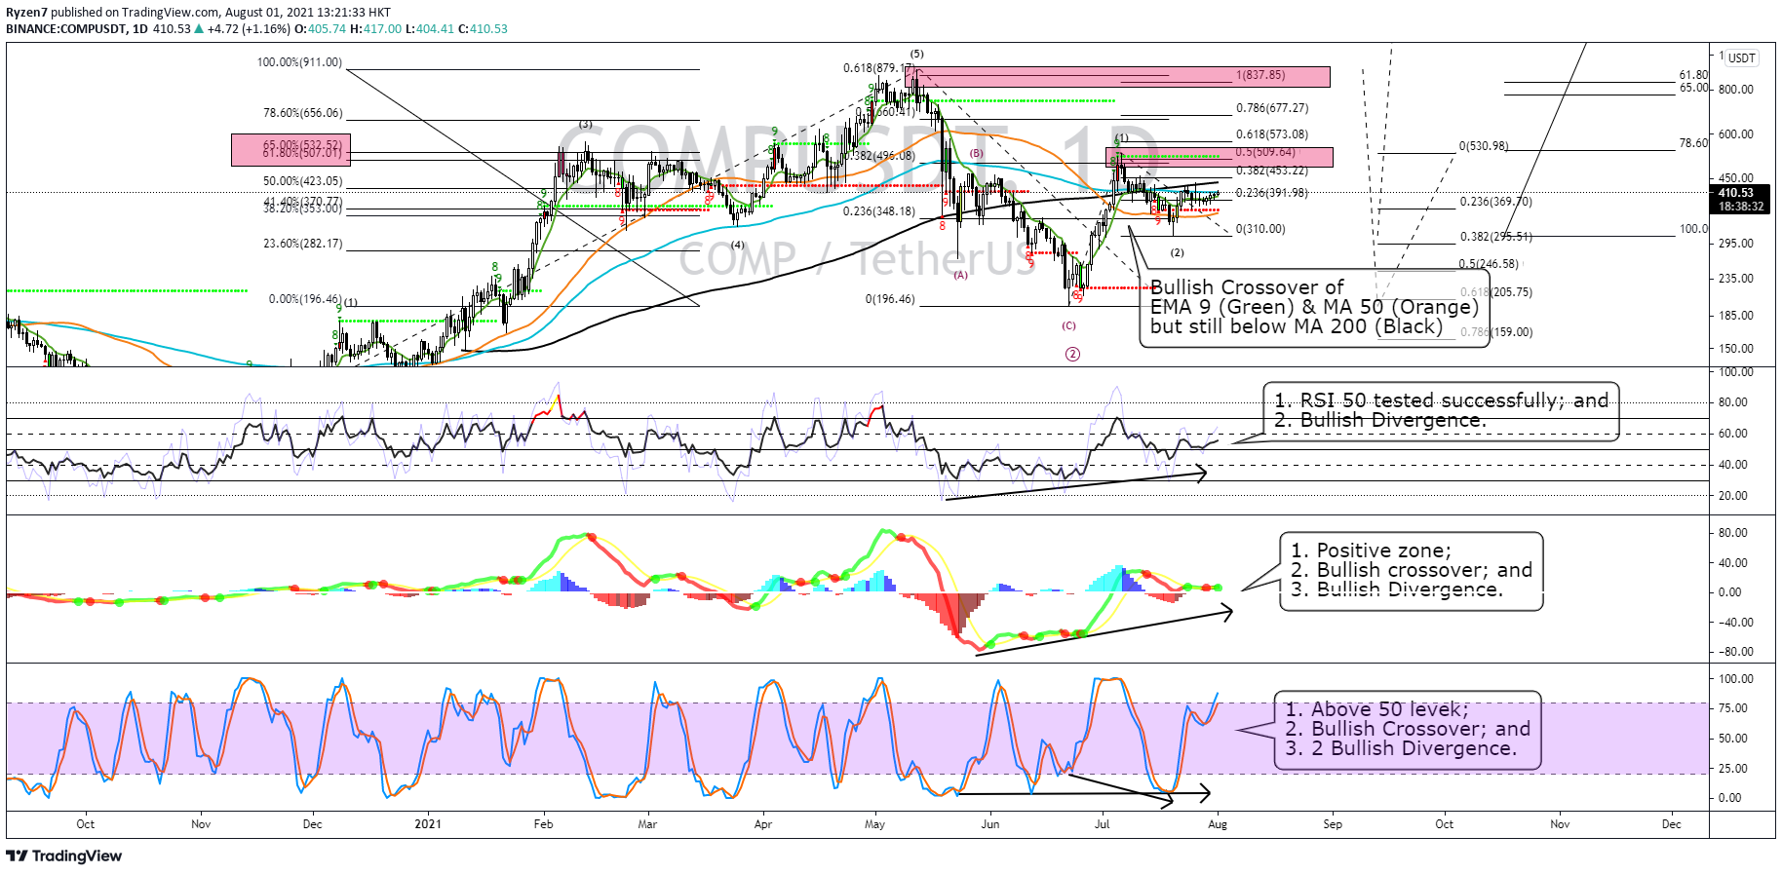The width and height of the screenshot is (1782, 874).
Task: Click the 800.00 price axis label
Action: [1736, 90]
